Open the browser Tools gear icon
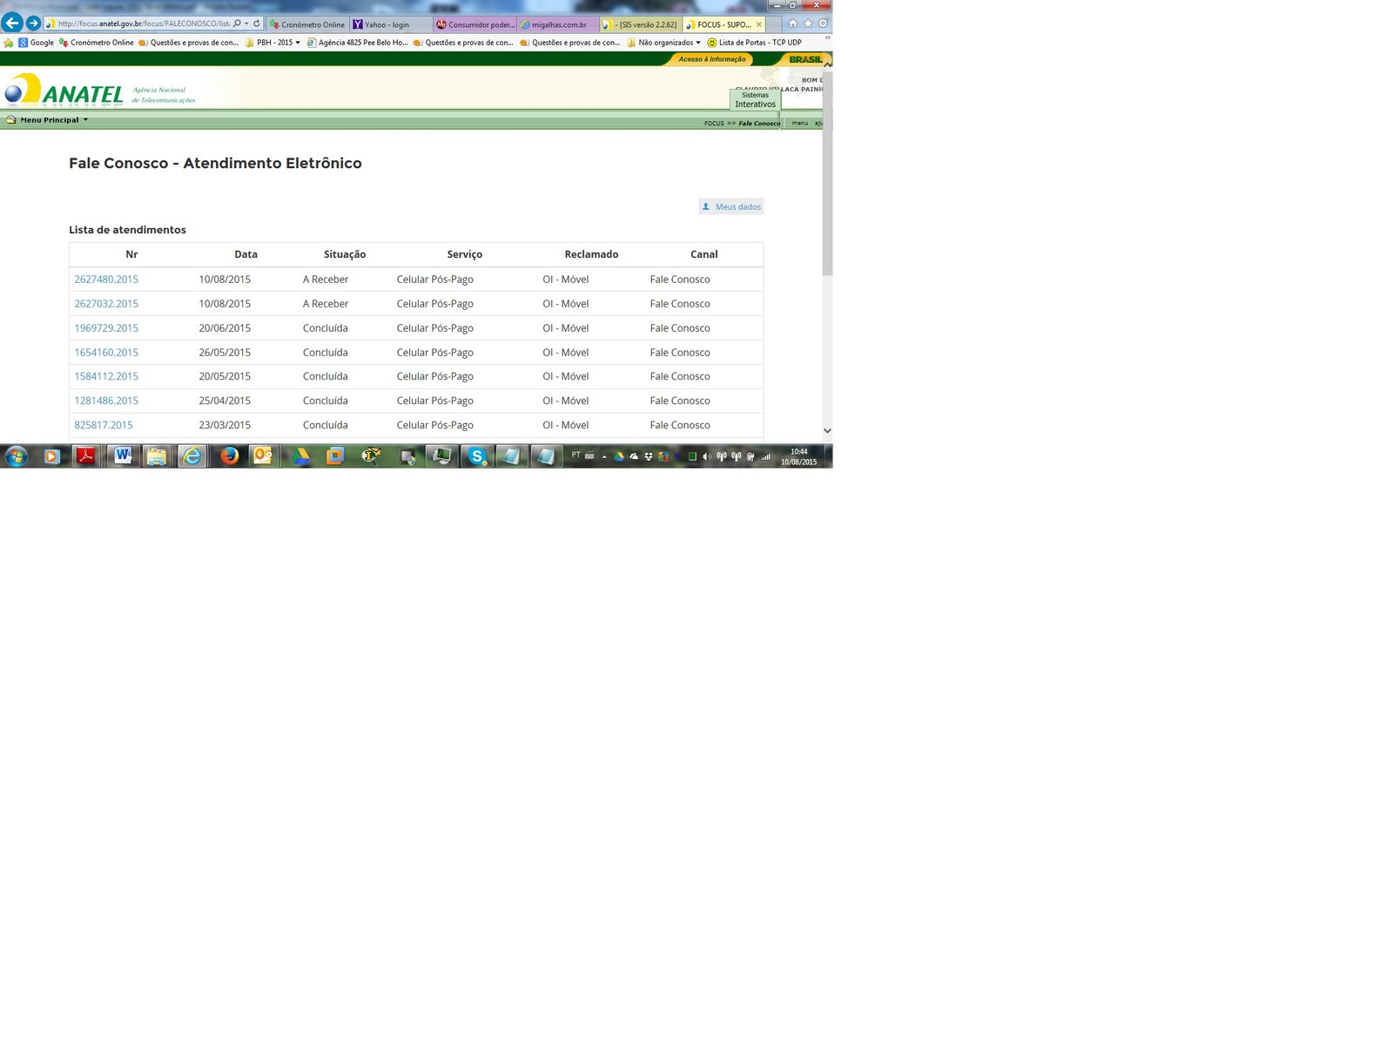This screenshot has width=1393, height=1045. point(823,24)
